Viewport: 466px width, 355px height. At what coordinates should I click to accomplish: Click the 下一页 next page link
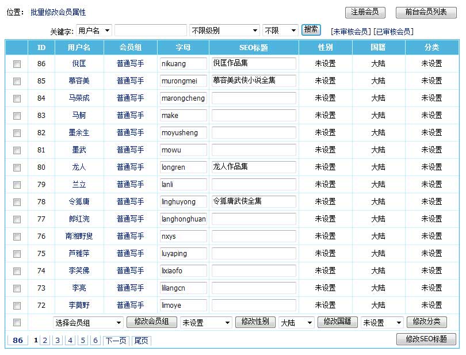(x=116, y=341)
